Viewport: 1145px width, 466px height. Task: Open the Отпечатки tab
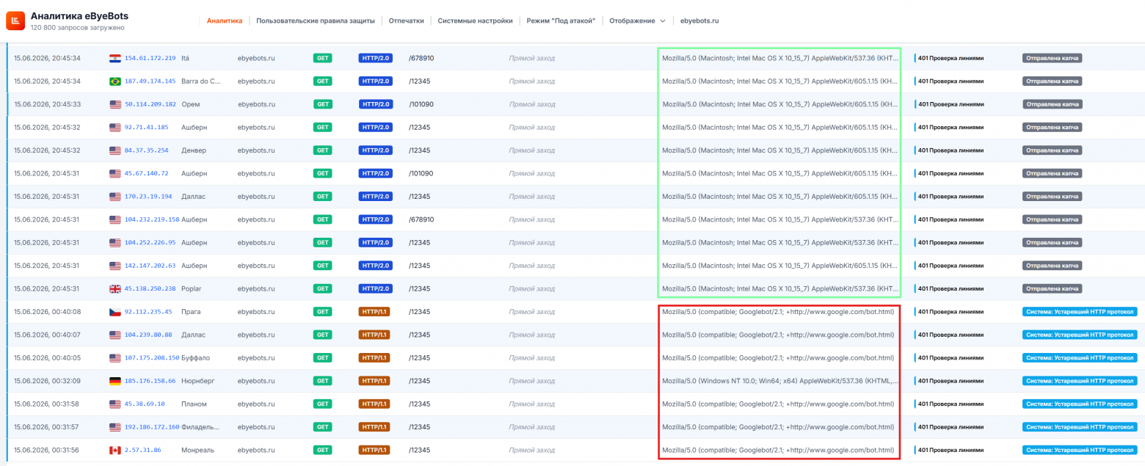coord(406,21)
